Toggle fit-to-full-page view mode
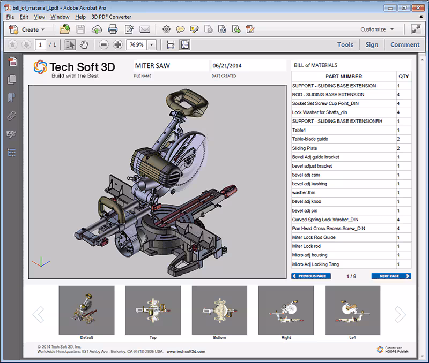The height and width of the screenshot is (363, 429). pyautogui.click(x=184, y=44)
